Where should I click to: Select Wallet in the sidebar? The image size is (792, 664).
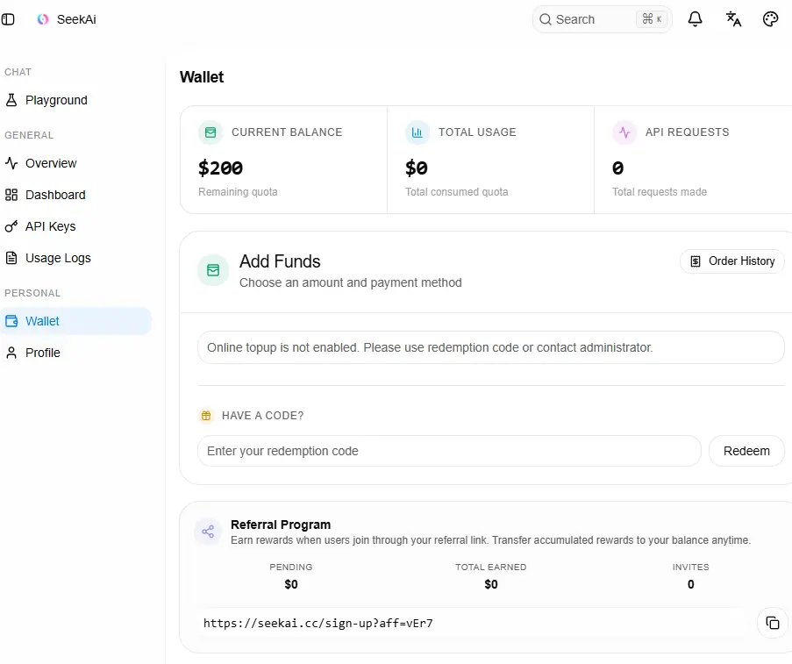[x=75, y=321]
